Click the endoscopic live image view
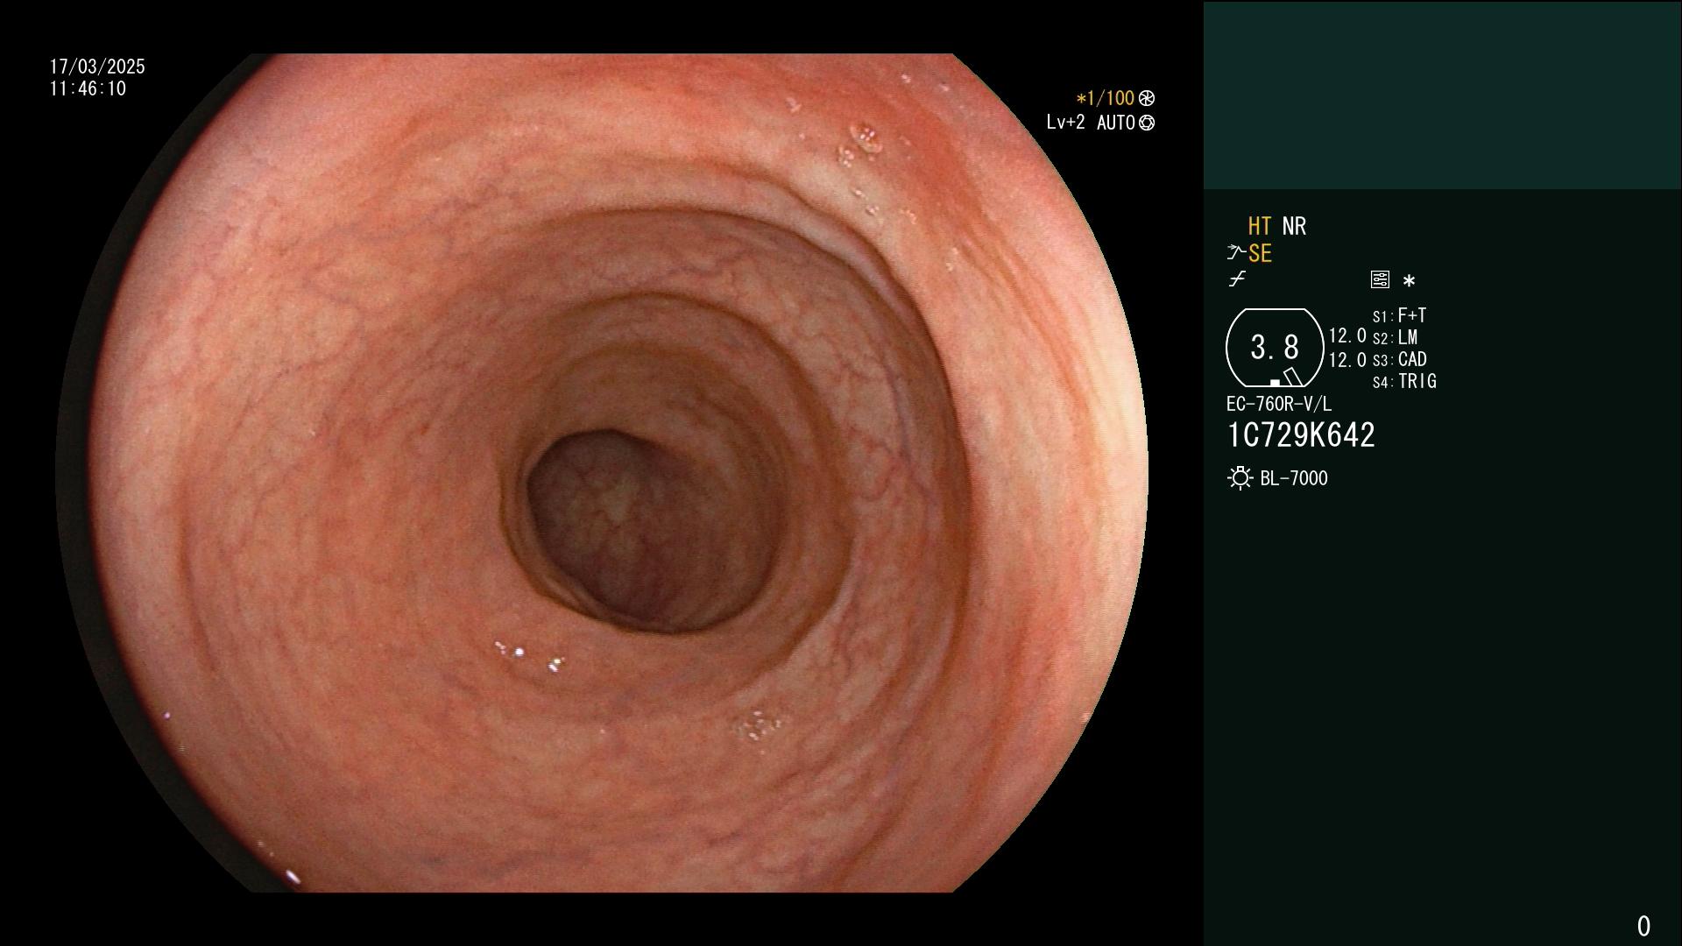The image size is (1682, 946). [602, 473]
